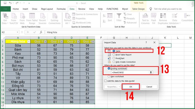Switch to the Insert tab
195x109 pixels.
pyautogui.click(x=25, y=9)
